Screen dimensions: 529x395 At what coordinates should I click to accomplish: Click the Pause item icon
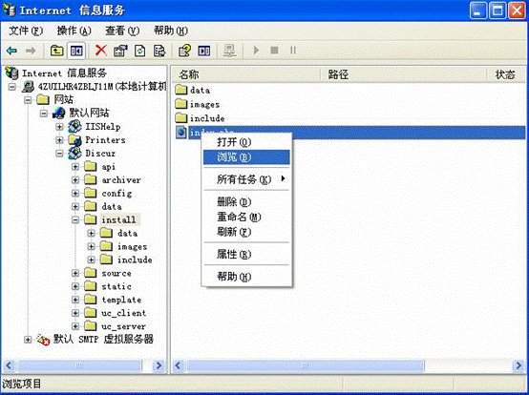293,51
